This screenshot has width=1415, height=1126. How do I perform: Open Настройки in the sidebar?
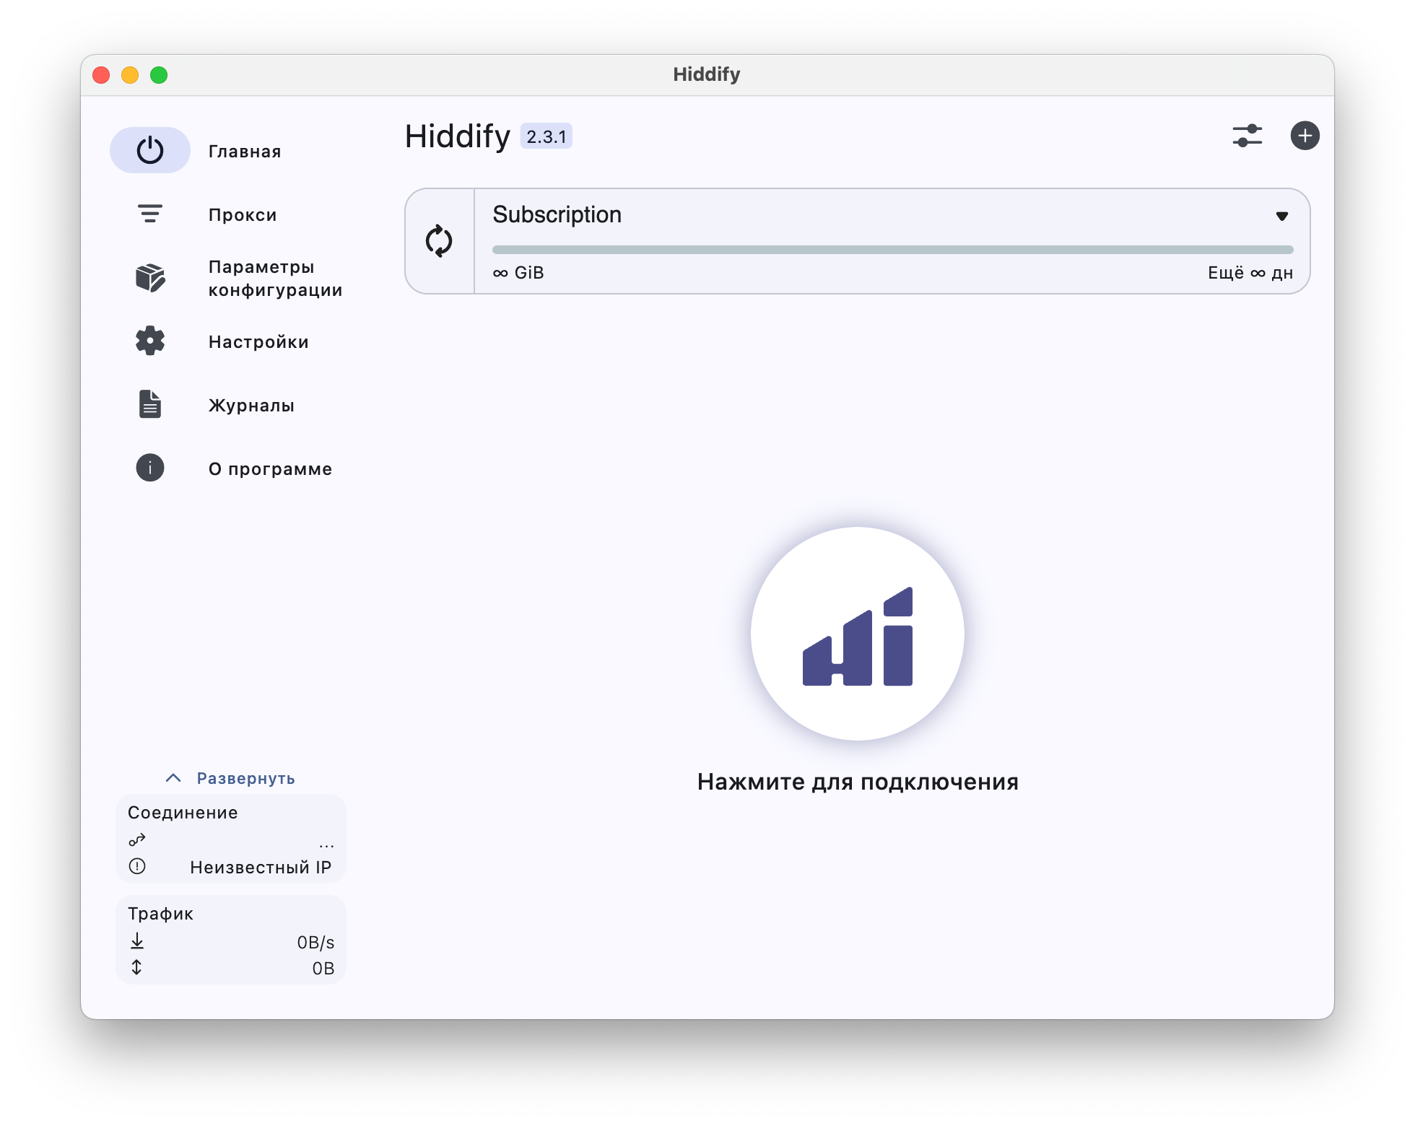(258, 342)
